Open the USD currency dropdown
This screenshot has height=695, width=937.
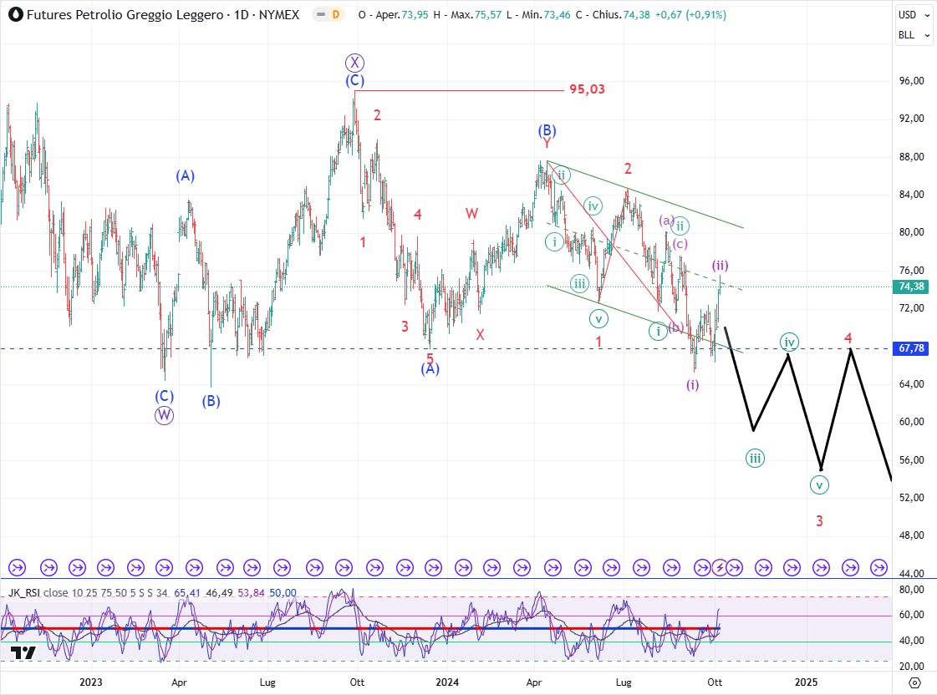tap(914, 15)
